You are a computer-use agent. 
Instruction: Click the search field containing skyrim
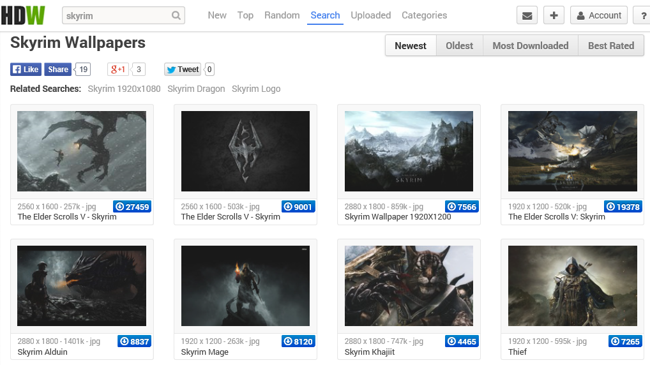[117, 16]
